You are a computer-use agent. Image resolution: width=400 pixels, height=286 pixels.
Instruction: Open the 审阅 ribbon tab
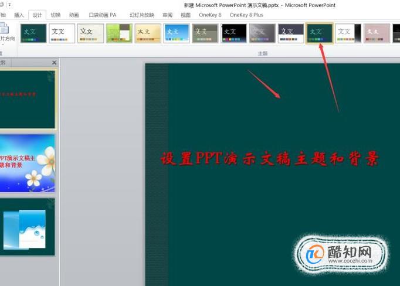click(167, 15)
